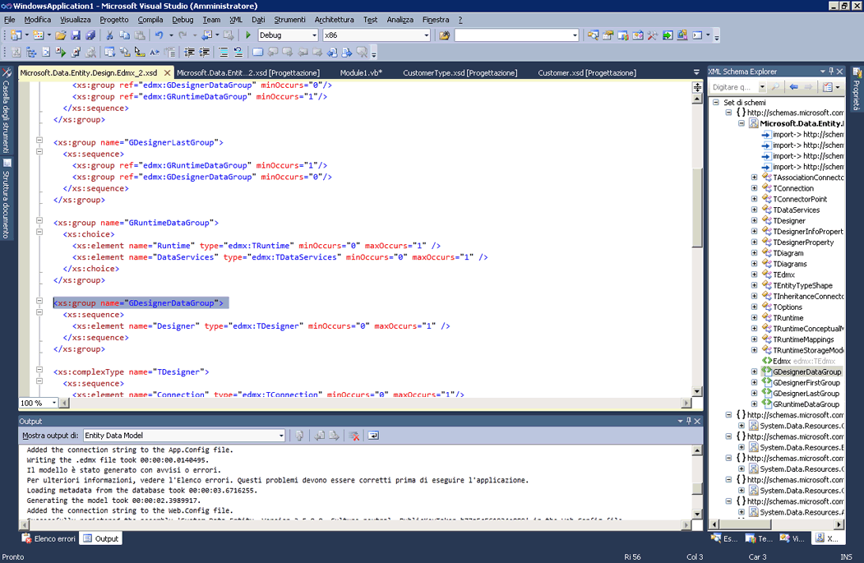This screenshot has height=563, width=864.
Task: Click the Output tab at bottom
Action: 101,539
